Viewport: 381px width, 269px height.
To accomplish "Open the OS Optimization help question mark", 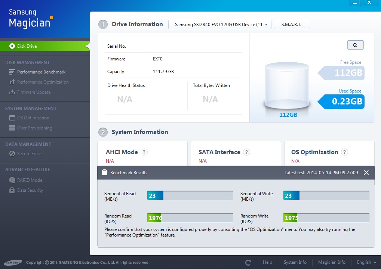I will point(345,152).
